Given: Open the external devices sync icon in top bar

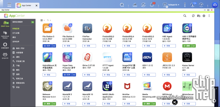Looking at the screenshot, I should point(143,5).
